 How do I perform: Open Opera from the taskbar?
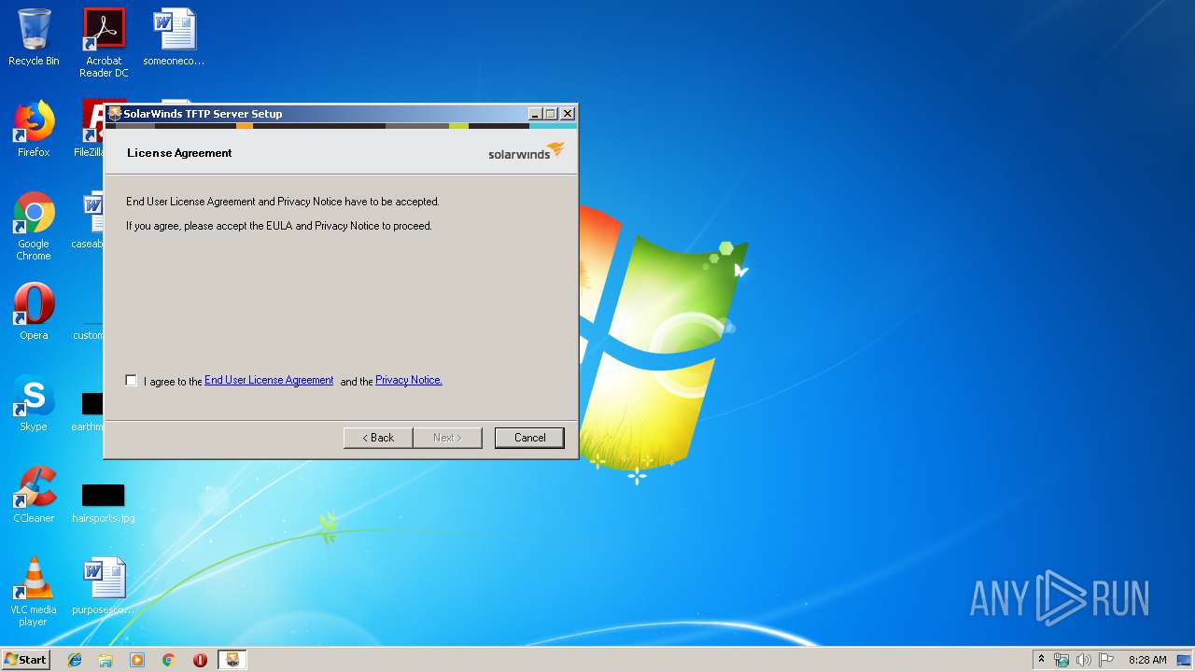click(200, 660)
